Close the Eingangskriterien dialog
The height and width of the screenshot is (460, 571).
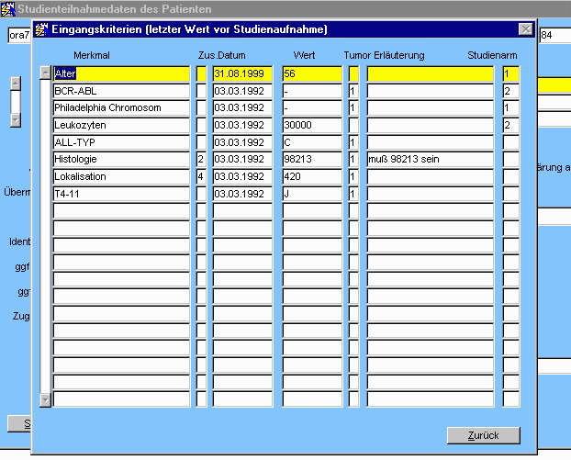(x=525, y=29)
